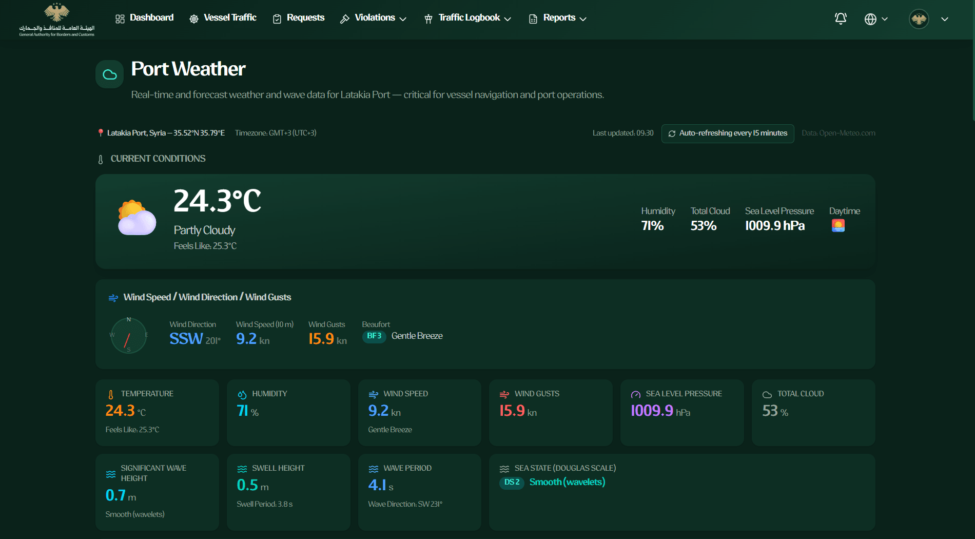This screenshot has width=975, height=539.
Task: Click the Swell Height waves icon
Action: [x=242, y=469]
